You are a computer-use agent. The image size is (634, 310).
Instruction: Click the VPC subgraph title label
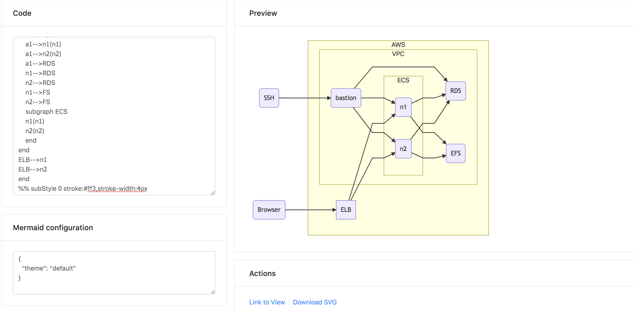[x=398, y=54]
